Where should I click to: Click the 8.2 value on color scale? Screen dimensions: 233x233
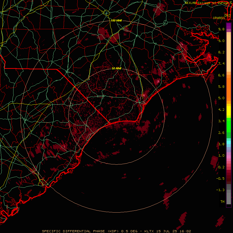coord(221,52)
